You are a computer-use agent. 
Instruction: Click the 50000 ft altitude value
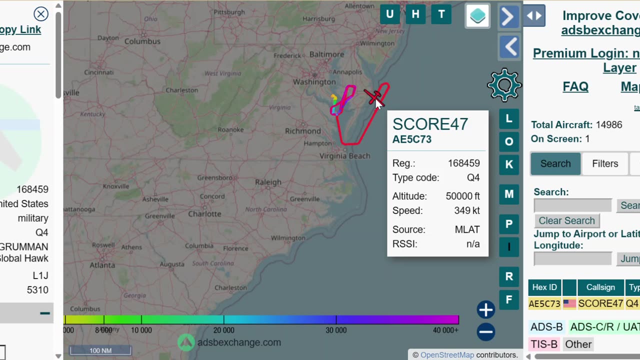463,196
